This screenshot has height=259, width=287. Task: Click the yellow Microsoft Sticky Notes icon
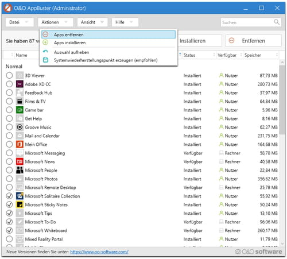20,204
